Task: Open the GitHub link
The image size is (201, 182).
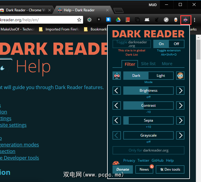Action: click(157, 160)
